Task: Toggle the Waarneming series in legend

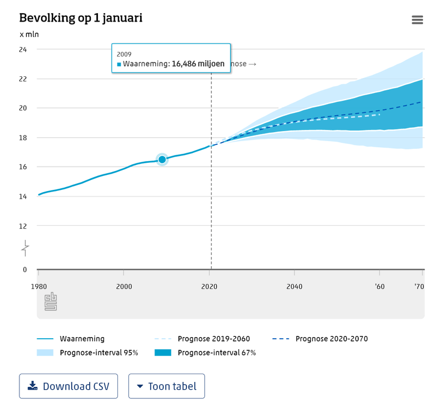Action: coord(82,339)
